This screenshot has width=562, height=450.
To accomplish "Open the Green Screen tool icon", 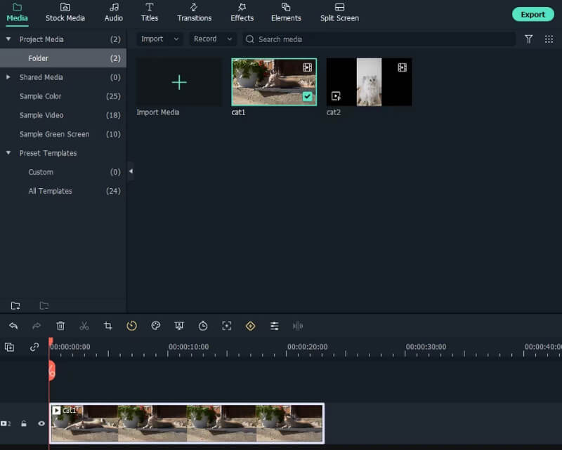I will click(179, 326).
